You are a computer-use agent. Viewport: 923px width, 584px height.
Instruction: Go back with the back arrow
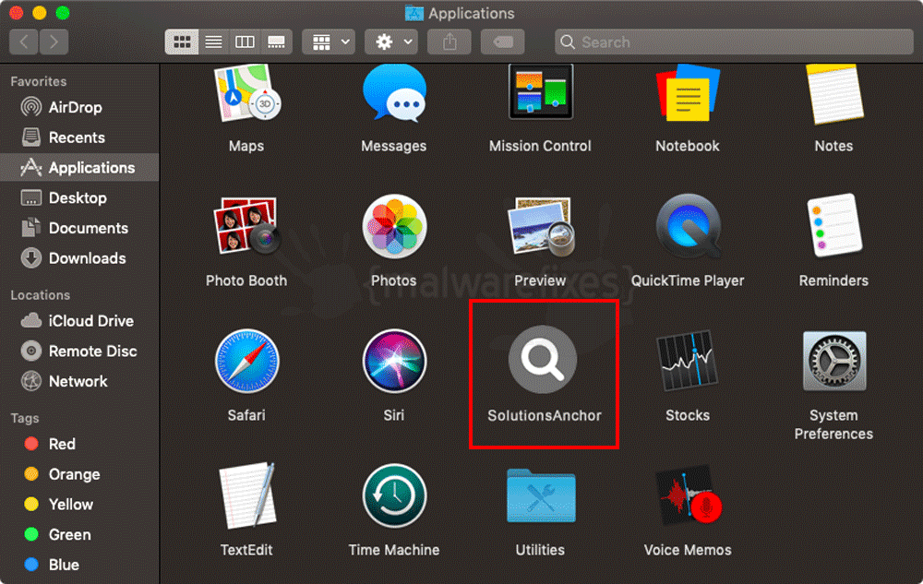(x=24, y=42)
